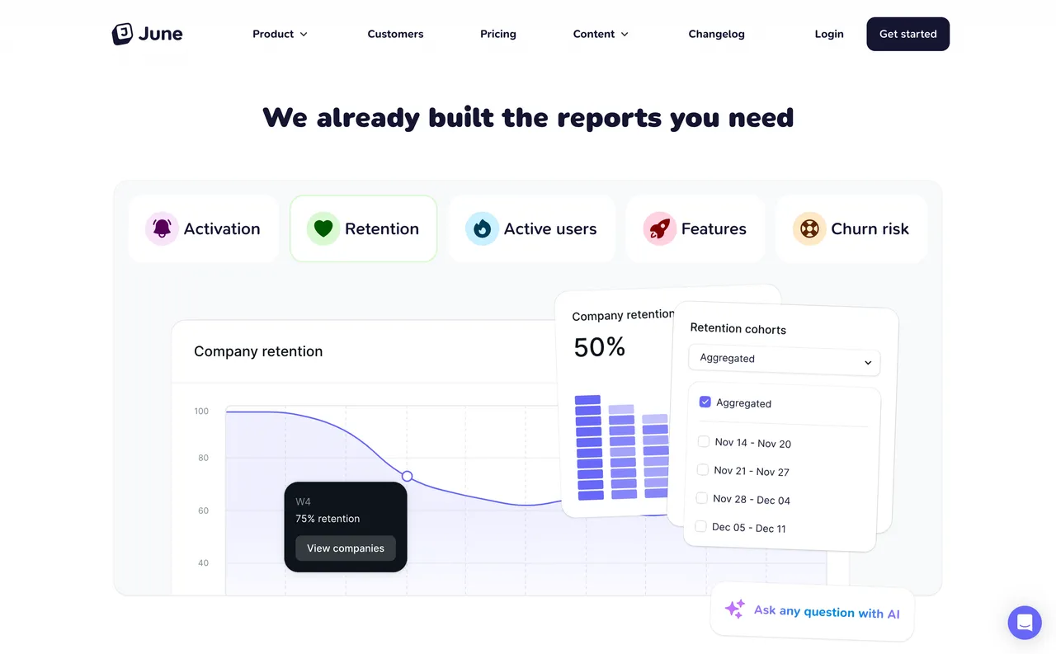Click the AI sparkle icon
1056x654 pixels.
point(734,609)
